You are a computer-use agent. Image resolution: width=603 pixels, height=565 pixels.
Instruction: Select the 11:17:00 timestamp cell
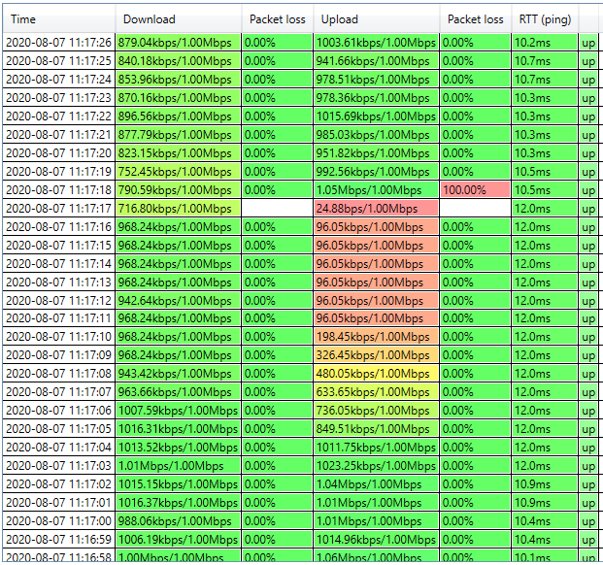click(x=58, y=520)
